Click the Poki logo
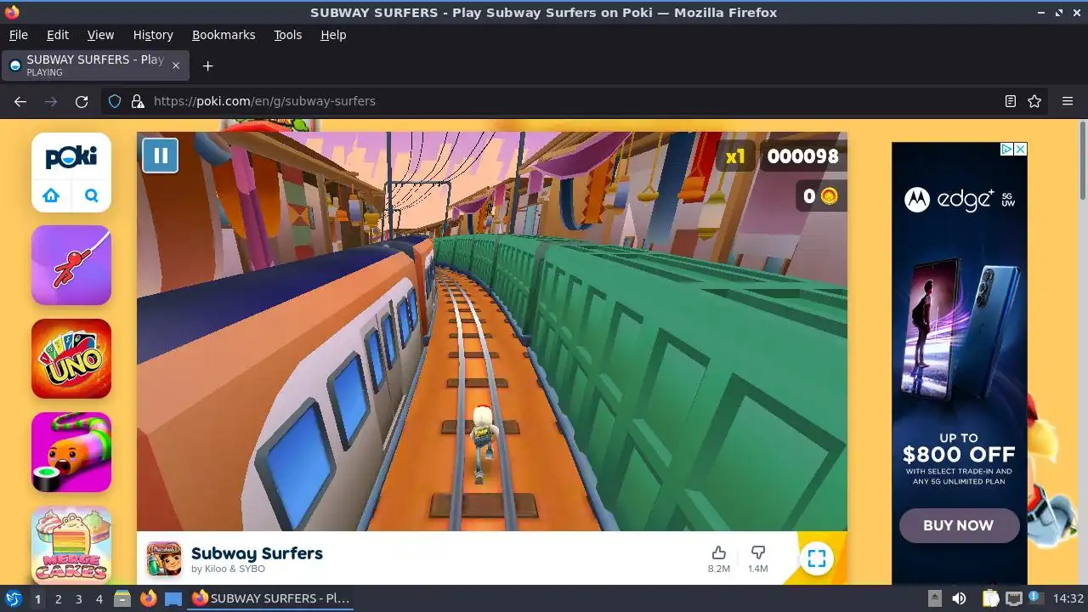Viewport: 1088px width, 612px height. 71,157
